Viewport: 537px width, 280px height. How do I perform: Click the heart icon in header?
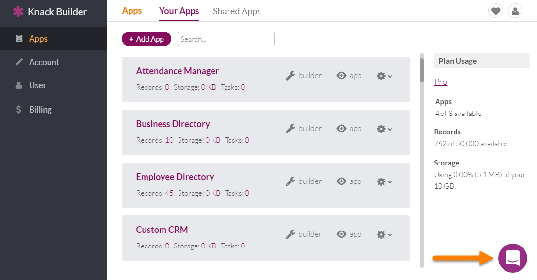(496, 11)
